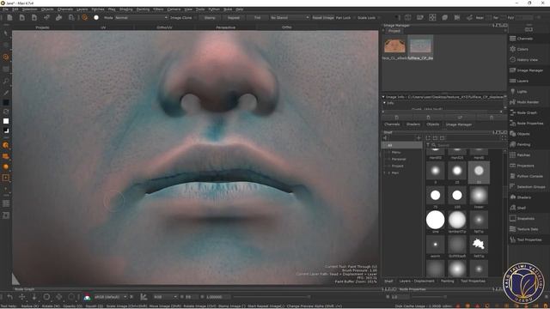Open the No Stencil dropdown
Screen dimensions: 550x309
(290, 17)
